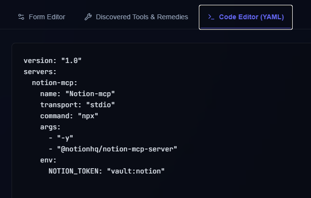Click the sliders icon beside Form Editor
This screenshot has width=311, height=198.
21,17
